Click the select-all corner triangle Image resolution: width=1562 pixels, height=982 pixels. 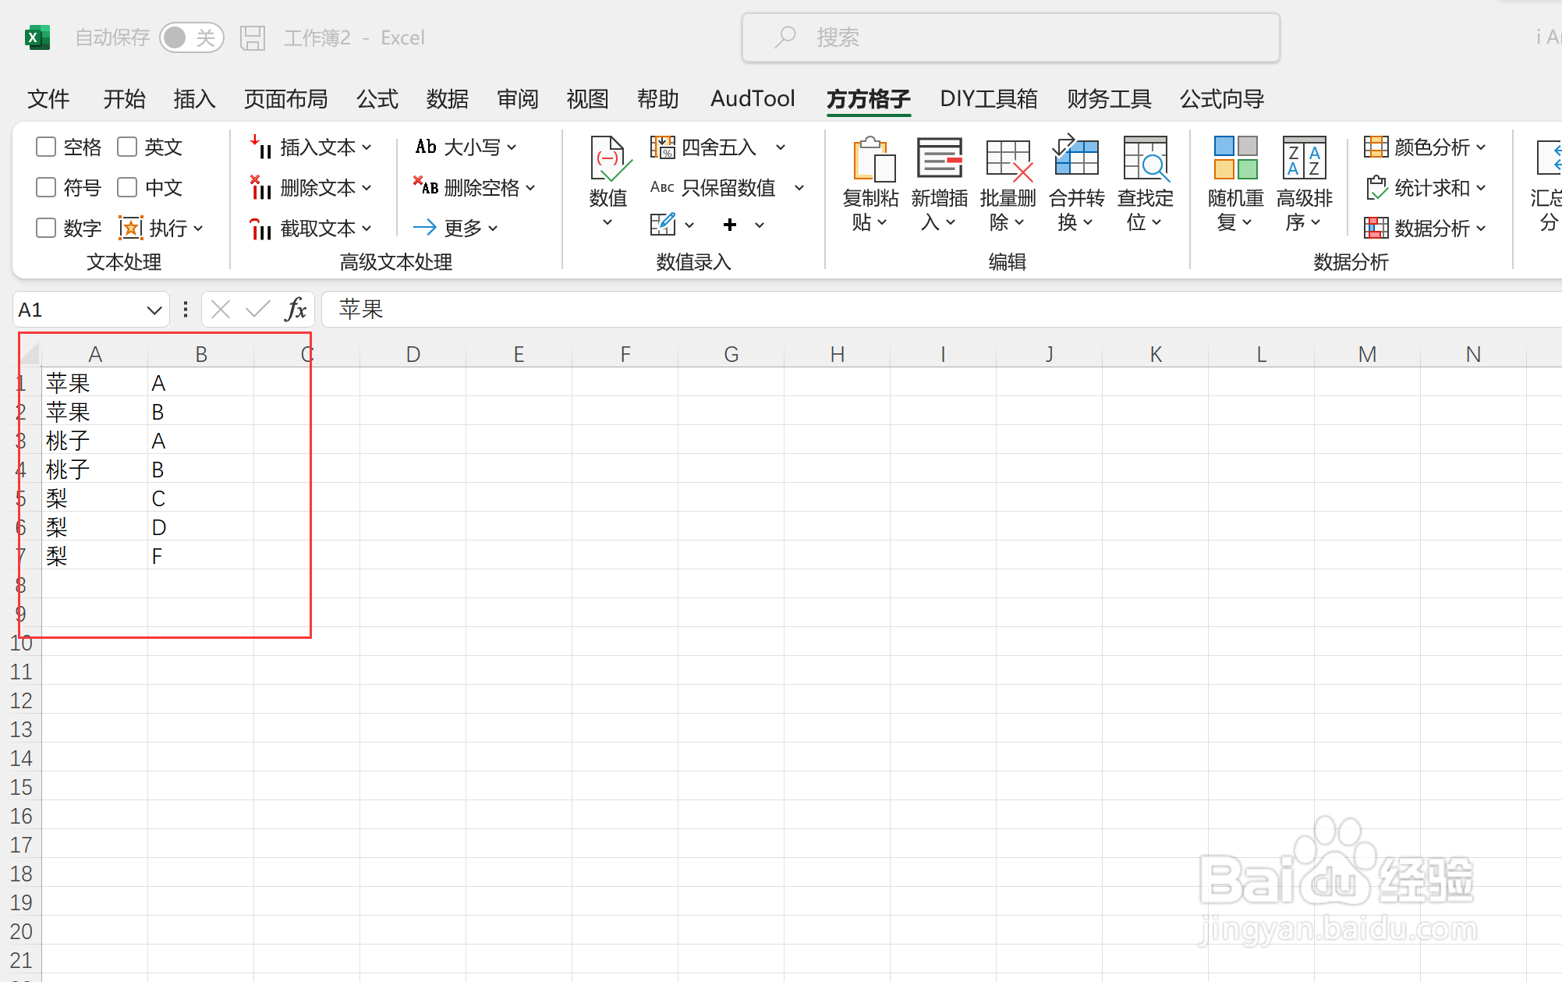pyautogui.click(x=30, y=354)
